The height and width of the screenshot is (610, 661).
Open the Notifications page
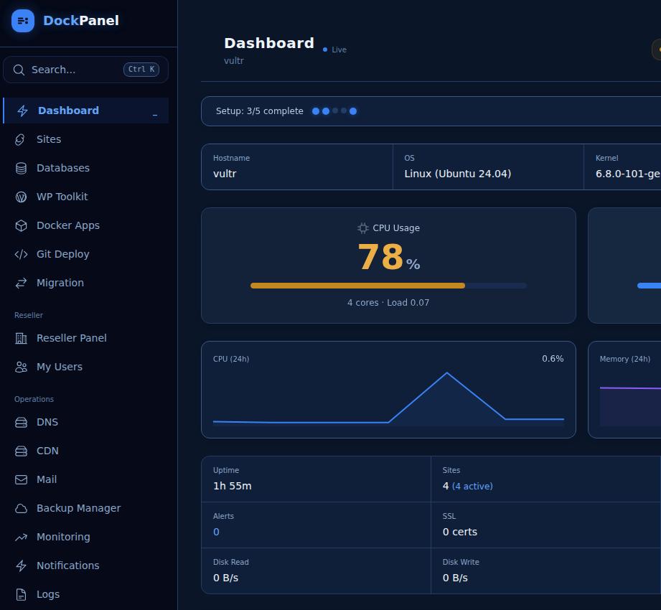pyautogui.click(x=85, y=566)
